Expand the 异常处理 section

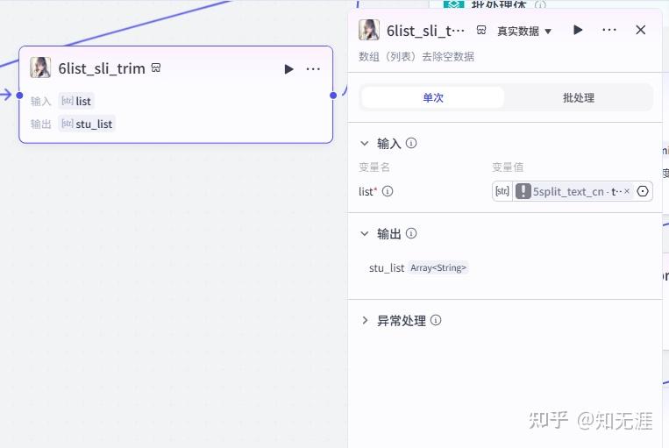point(365,320)
